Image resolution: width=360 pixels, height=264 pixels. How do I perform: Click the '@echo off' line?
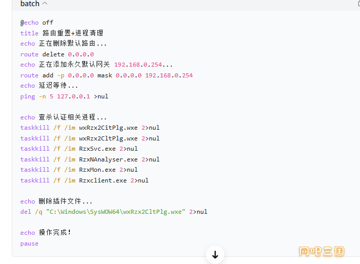37,23
